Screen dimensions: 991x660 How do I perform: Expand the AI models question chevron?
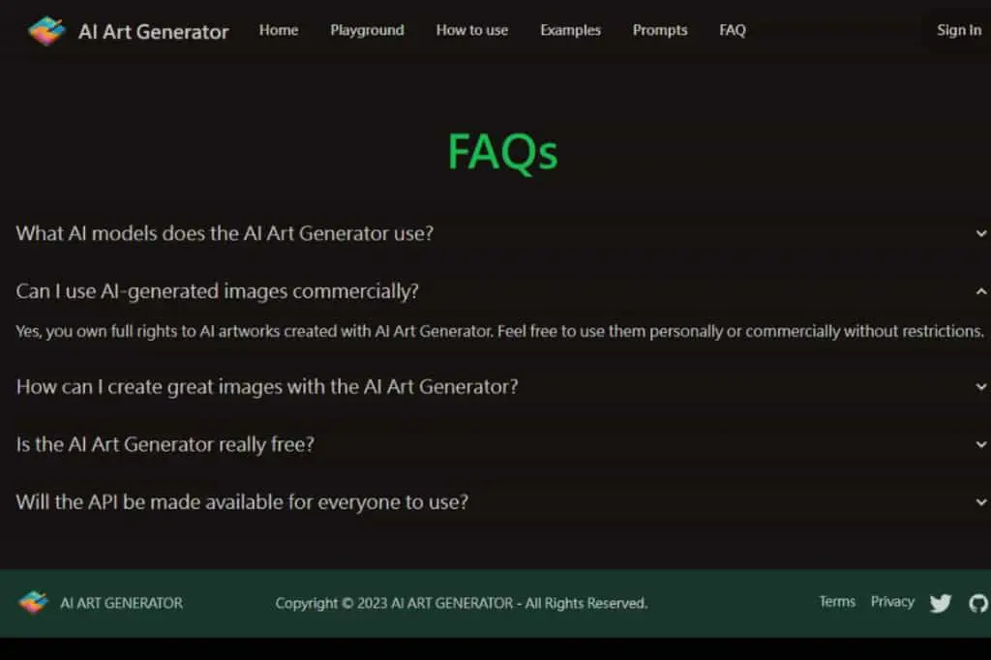coord(981,234)
